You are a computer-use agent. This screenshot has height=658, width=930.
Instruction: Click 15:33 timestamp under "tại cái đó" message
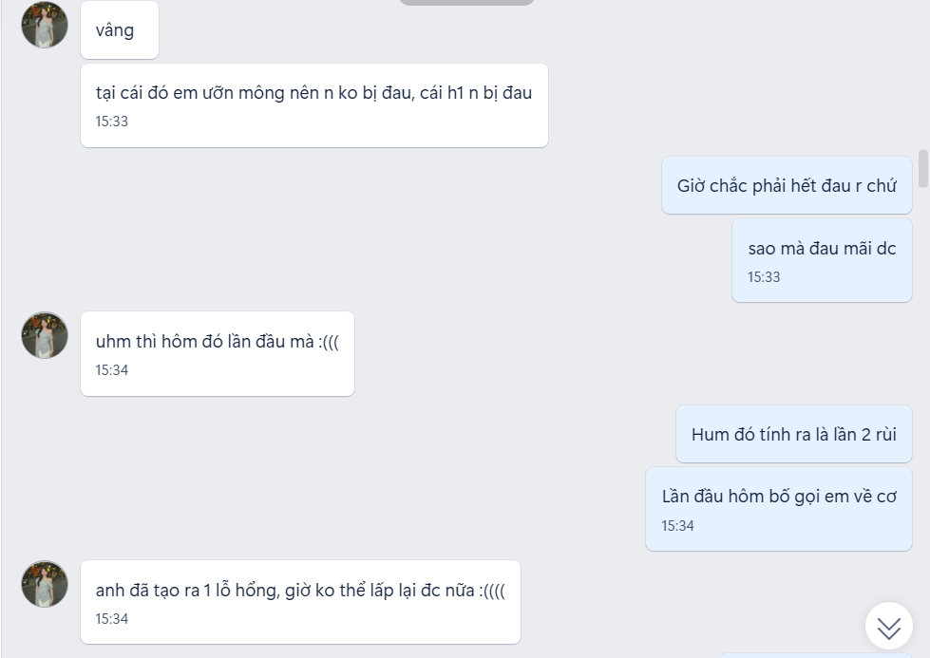(x=111, y=122)
